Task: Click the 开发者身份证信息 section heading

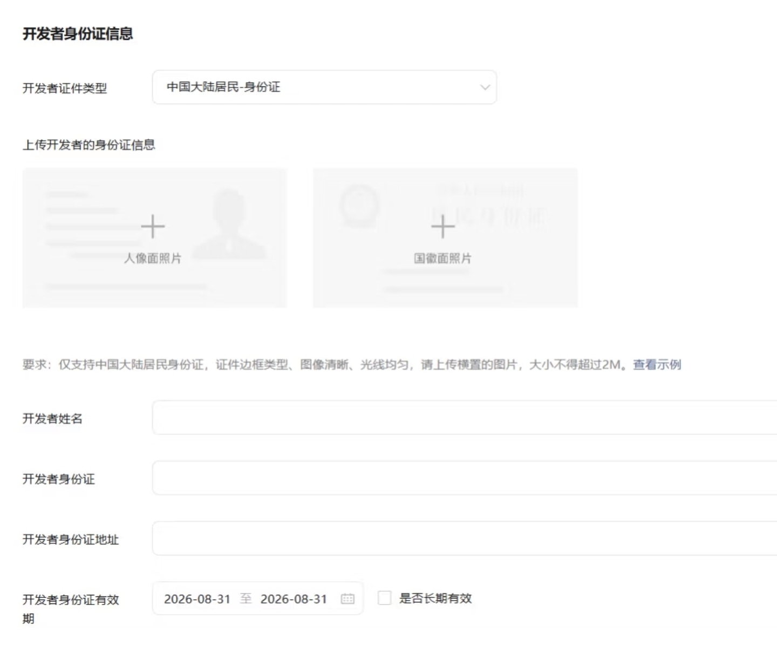Action: click(78, 34)
